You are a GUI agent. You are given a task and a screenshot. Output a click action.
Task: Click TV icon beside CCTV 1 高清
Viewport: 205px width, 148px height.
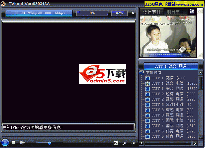[x=148, y=78]
